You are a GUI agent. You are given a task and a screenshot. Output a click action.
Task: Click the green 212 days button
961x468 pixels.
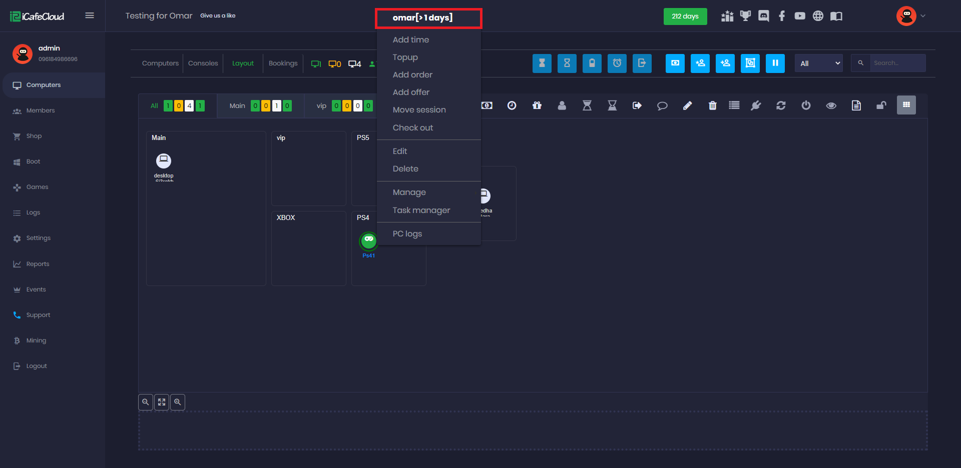685,16
